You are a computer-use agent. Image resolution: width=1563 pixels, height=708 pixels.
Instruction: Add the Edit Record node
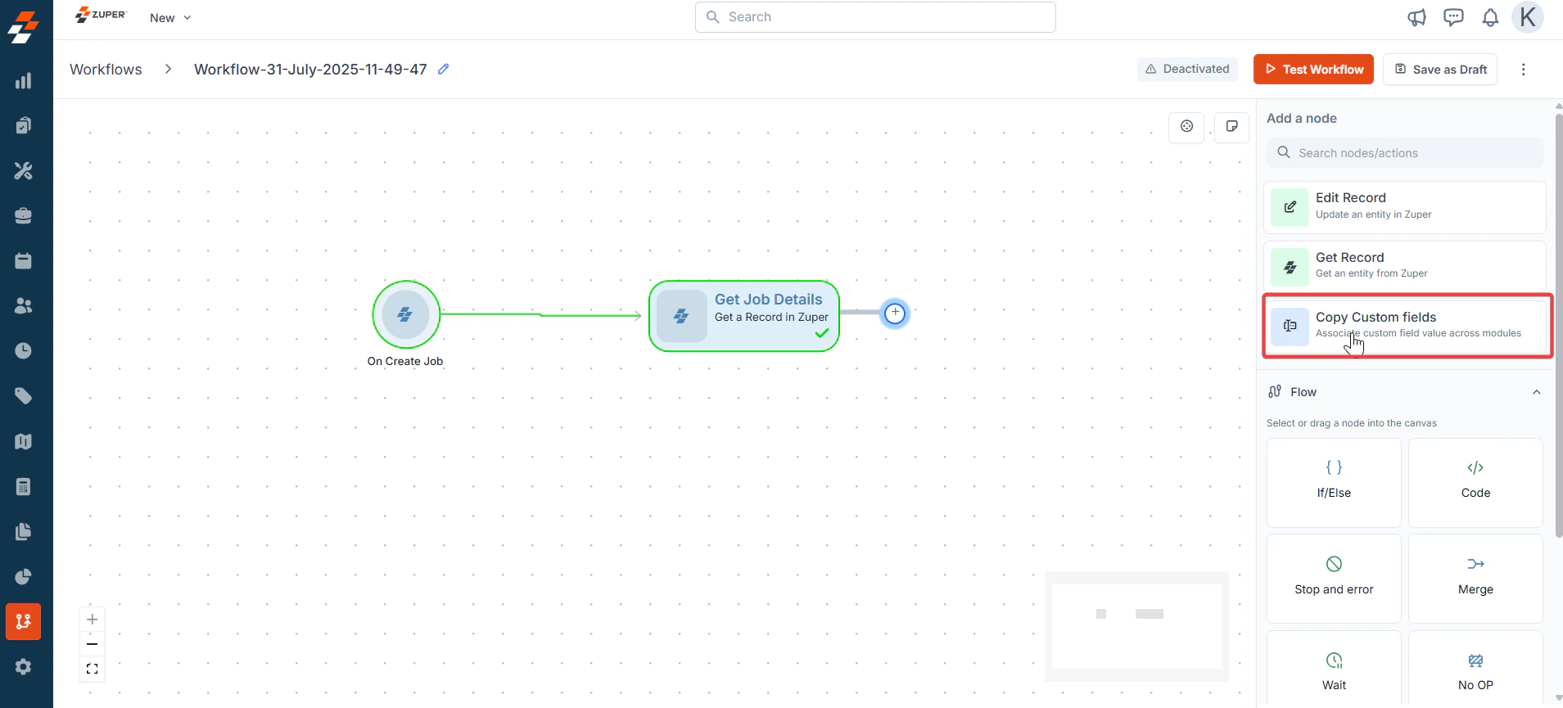pos(1405,207)
